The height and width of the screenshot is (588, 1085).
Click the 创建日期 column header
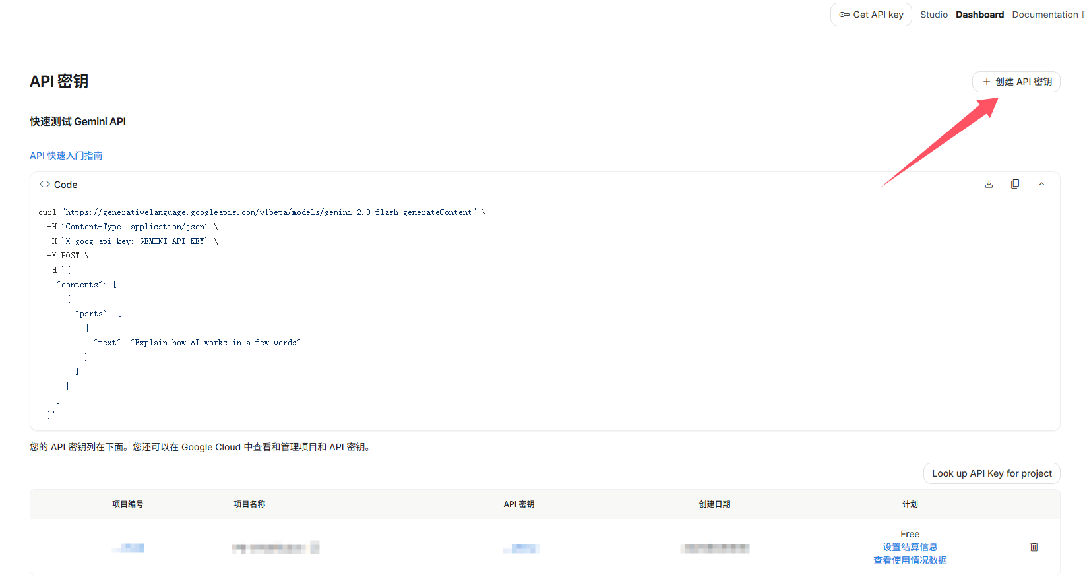click(715, 504)
